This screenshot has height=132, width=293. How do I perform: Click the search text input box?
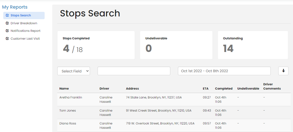pyautogui.click(x=134, y=71)
